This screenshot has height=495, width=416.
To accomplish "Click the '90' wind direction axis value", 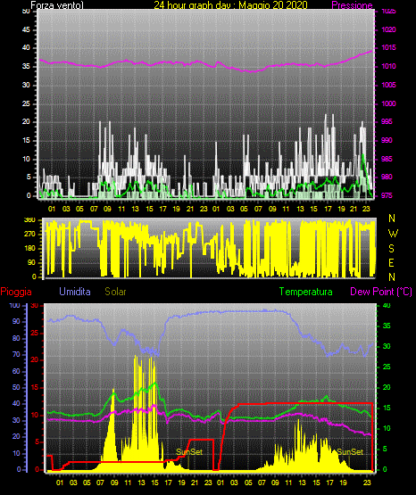I will (31, 262).
